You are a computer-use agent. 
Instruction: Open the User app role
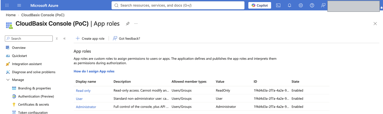pyautogui.click(x=79, y=99)
